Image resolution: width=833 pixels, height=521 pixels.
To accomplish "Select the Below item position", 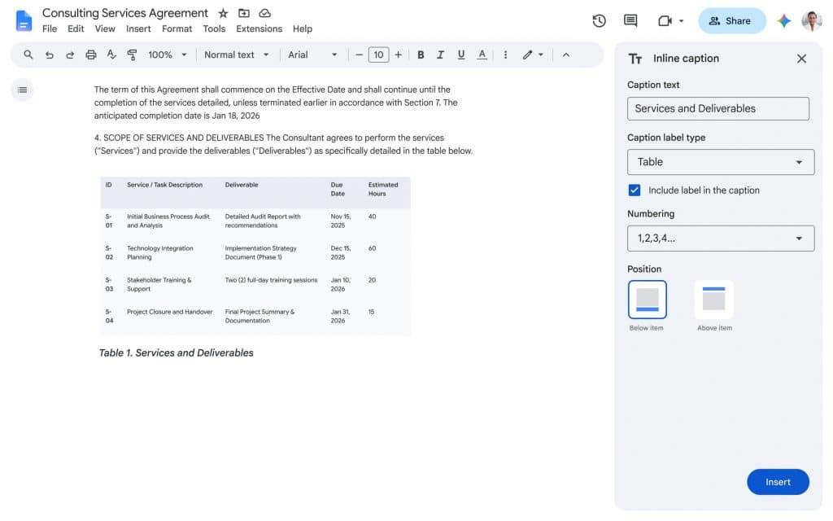I will pos(647,300).
